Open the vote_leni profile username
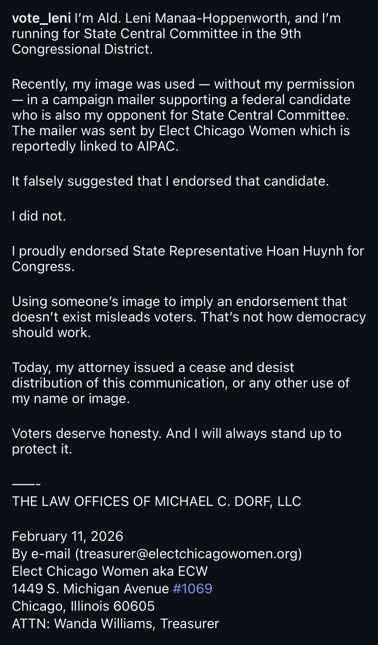 (x=41, y=18)
